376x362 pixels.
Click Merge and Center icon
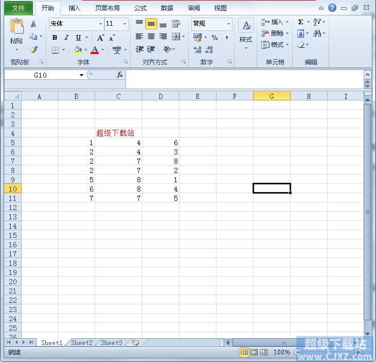[176, 37]
